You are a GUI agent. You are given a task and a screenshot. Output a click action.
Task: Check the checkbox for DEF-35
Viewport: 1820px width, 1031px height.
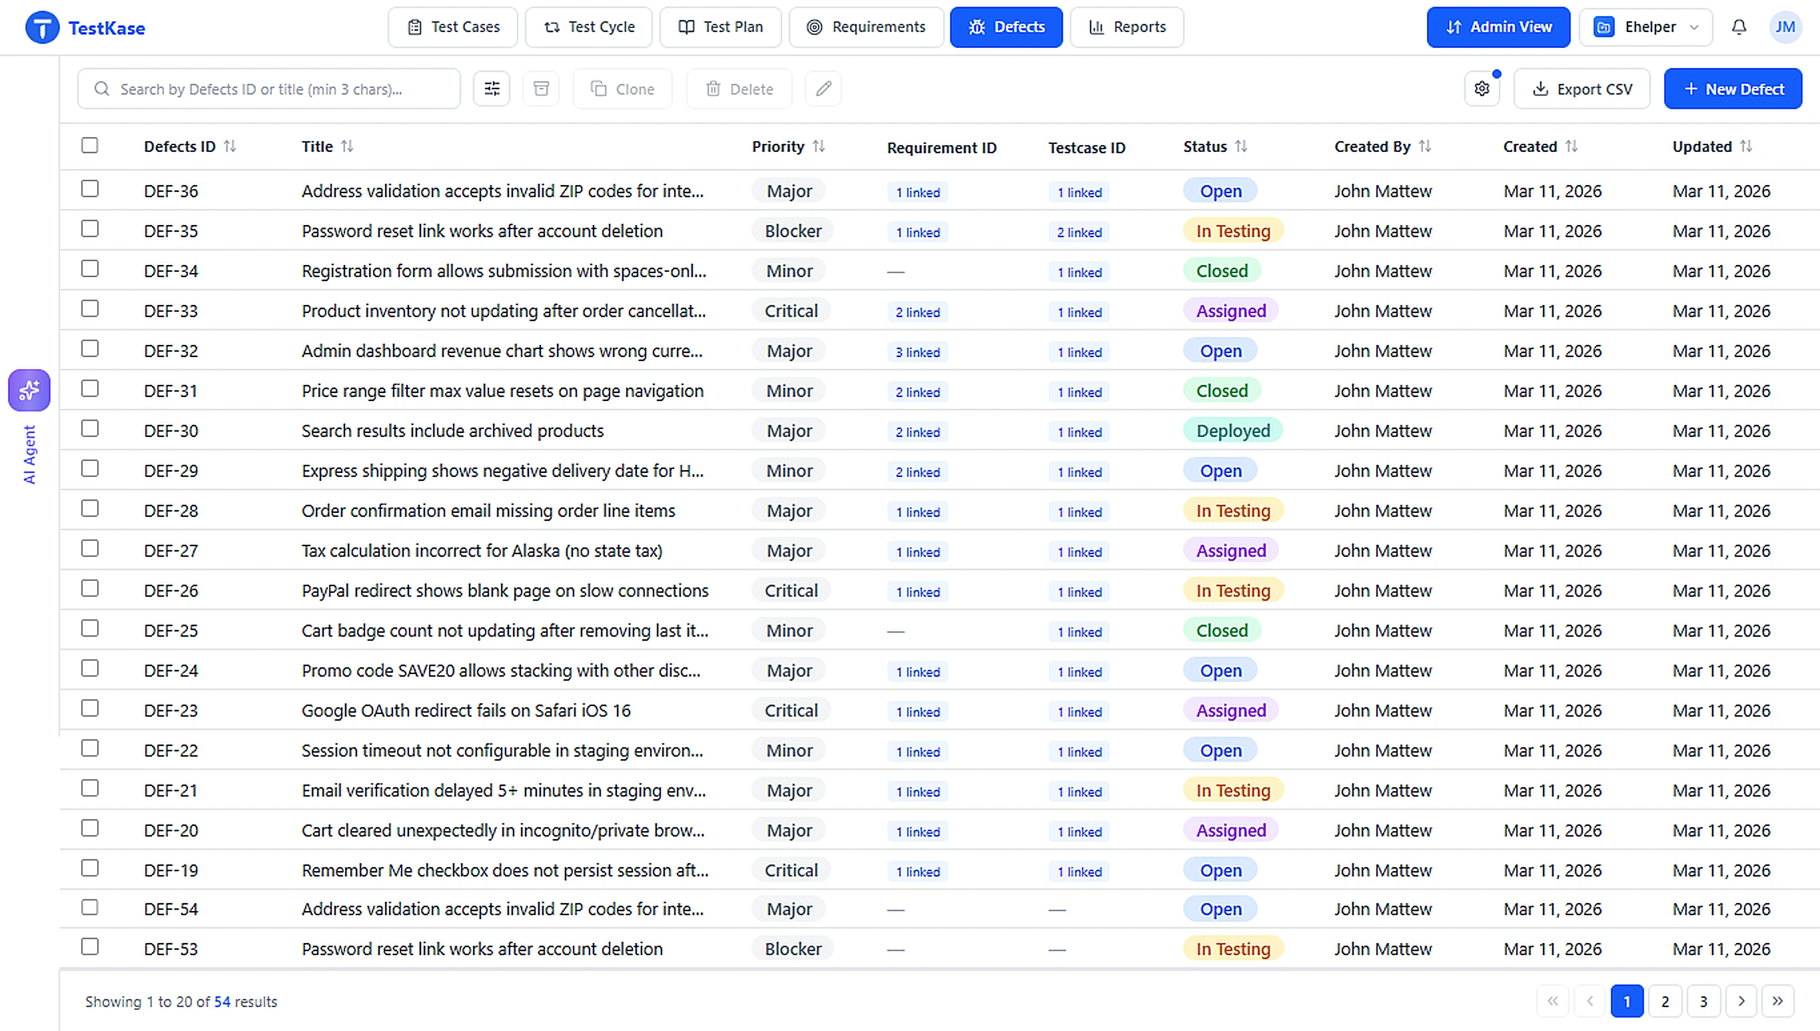90,228
